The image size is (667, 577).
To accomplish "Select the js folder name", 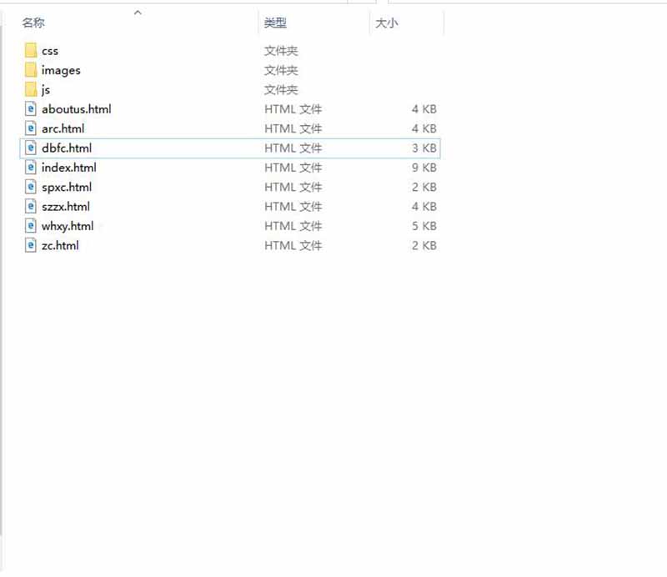I will point(46,90).
